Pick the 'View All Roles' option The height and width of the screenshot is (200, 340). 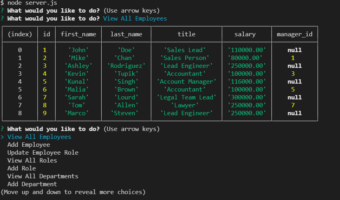coord(32,161)
